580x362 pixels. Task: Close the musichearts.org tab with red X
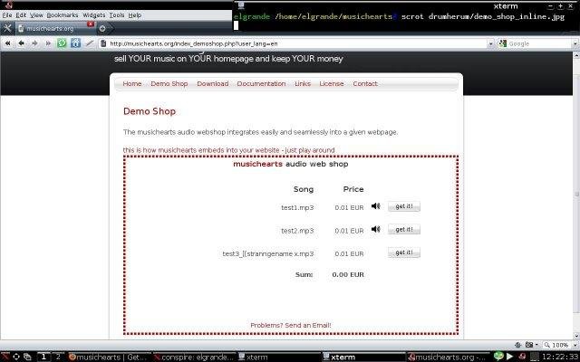click(91, 24)
